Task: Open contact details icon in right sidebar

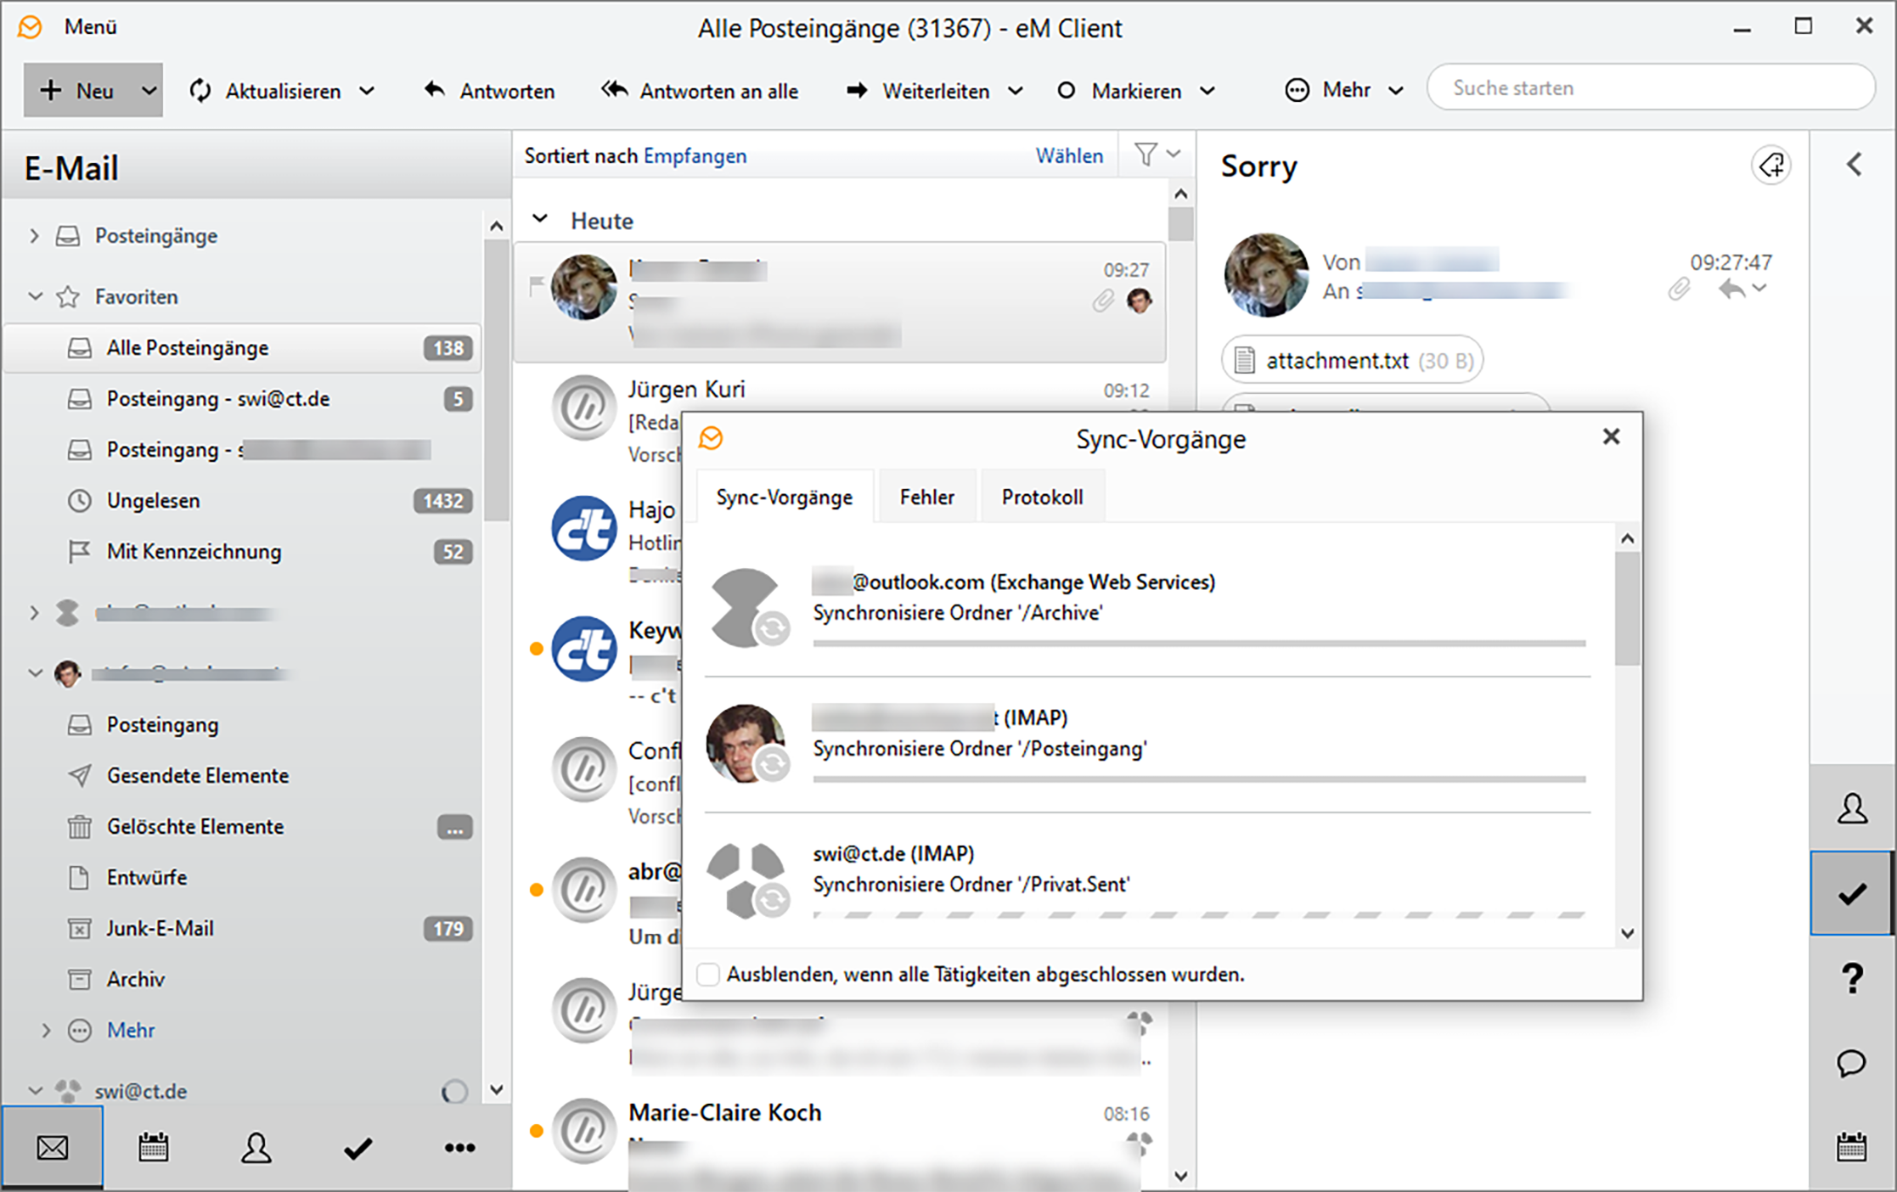Action: [x=1851, y=808]
